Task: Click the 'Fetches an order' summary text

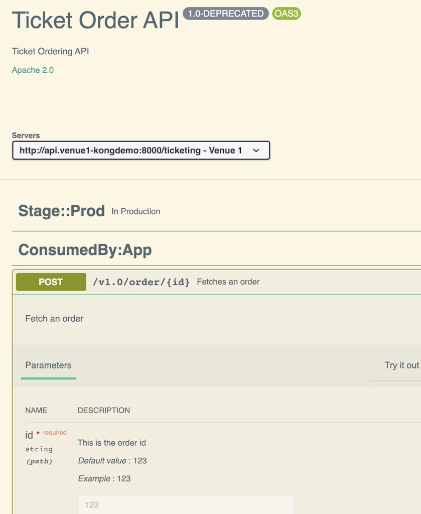Action: point(228,282)
